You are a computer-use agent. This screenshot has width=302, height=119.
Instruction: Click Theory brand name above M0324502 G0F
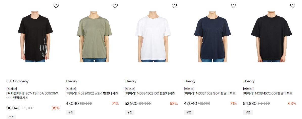point(190,81)
